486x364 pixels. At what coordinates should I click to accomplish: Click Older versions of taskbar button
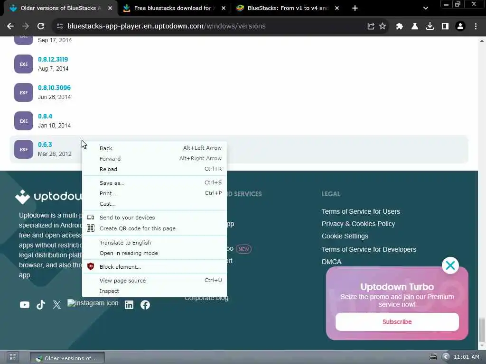[67, 358]
